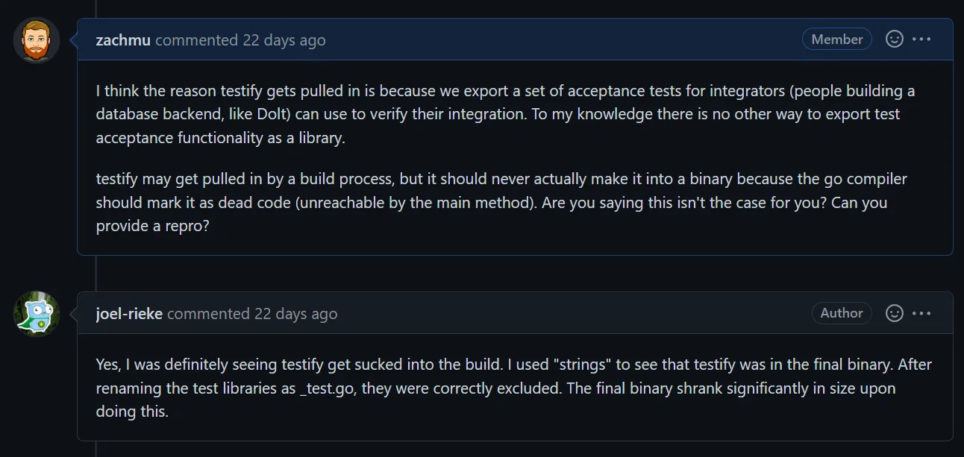964x457 pixels.
Task: Open the three-dot menu on joel-rieke's comment
Action: (921, 313)
